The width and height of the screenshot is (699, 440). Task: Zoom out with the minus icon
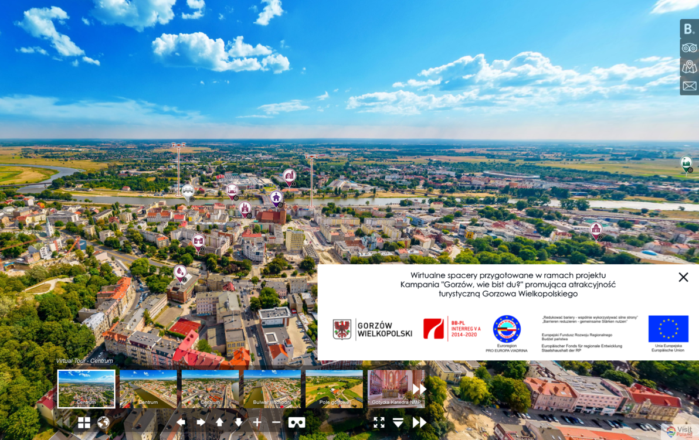(x=276, y=422)
